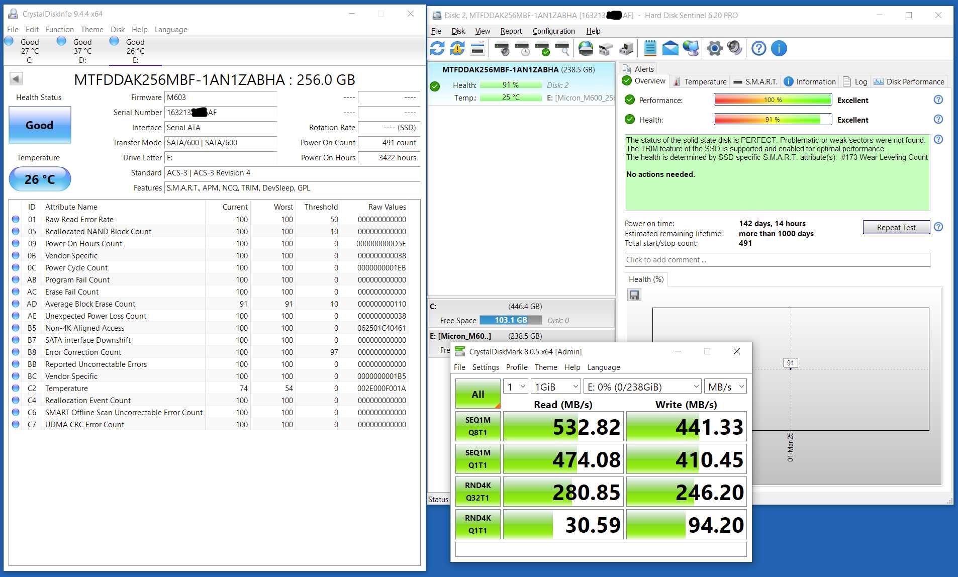958x577 pixels.
Task: Switch to the S.M.A.R.T. tab
Action: coord(755,81)
